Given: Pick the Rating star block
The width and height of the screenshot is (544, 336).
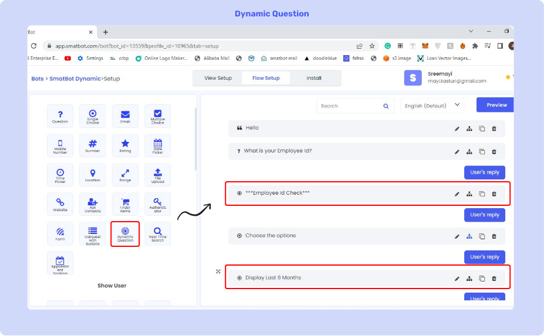Looking at the screenshot, I should [x=125, y=145].
